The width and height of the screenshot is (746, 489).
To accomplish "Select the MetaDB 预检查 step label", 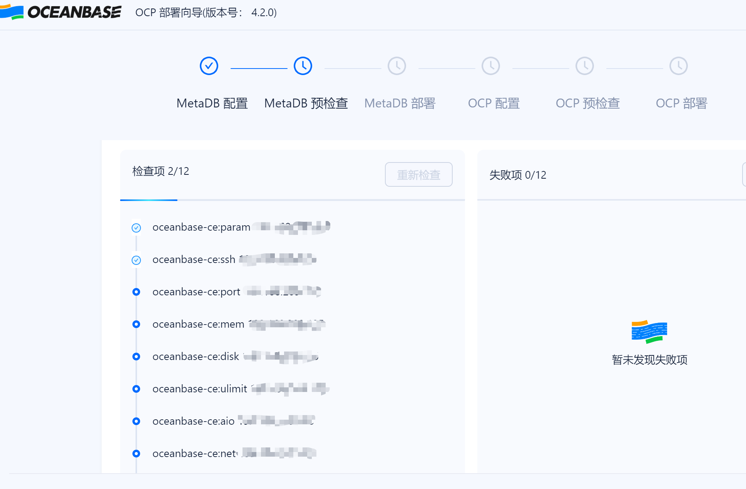I will 306,103.
